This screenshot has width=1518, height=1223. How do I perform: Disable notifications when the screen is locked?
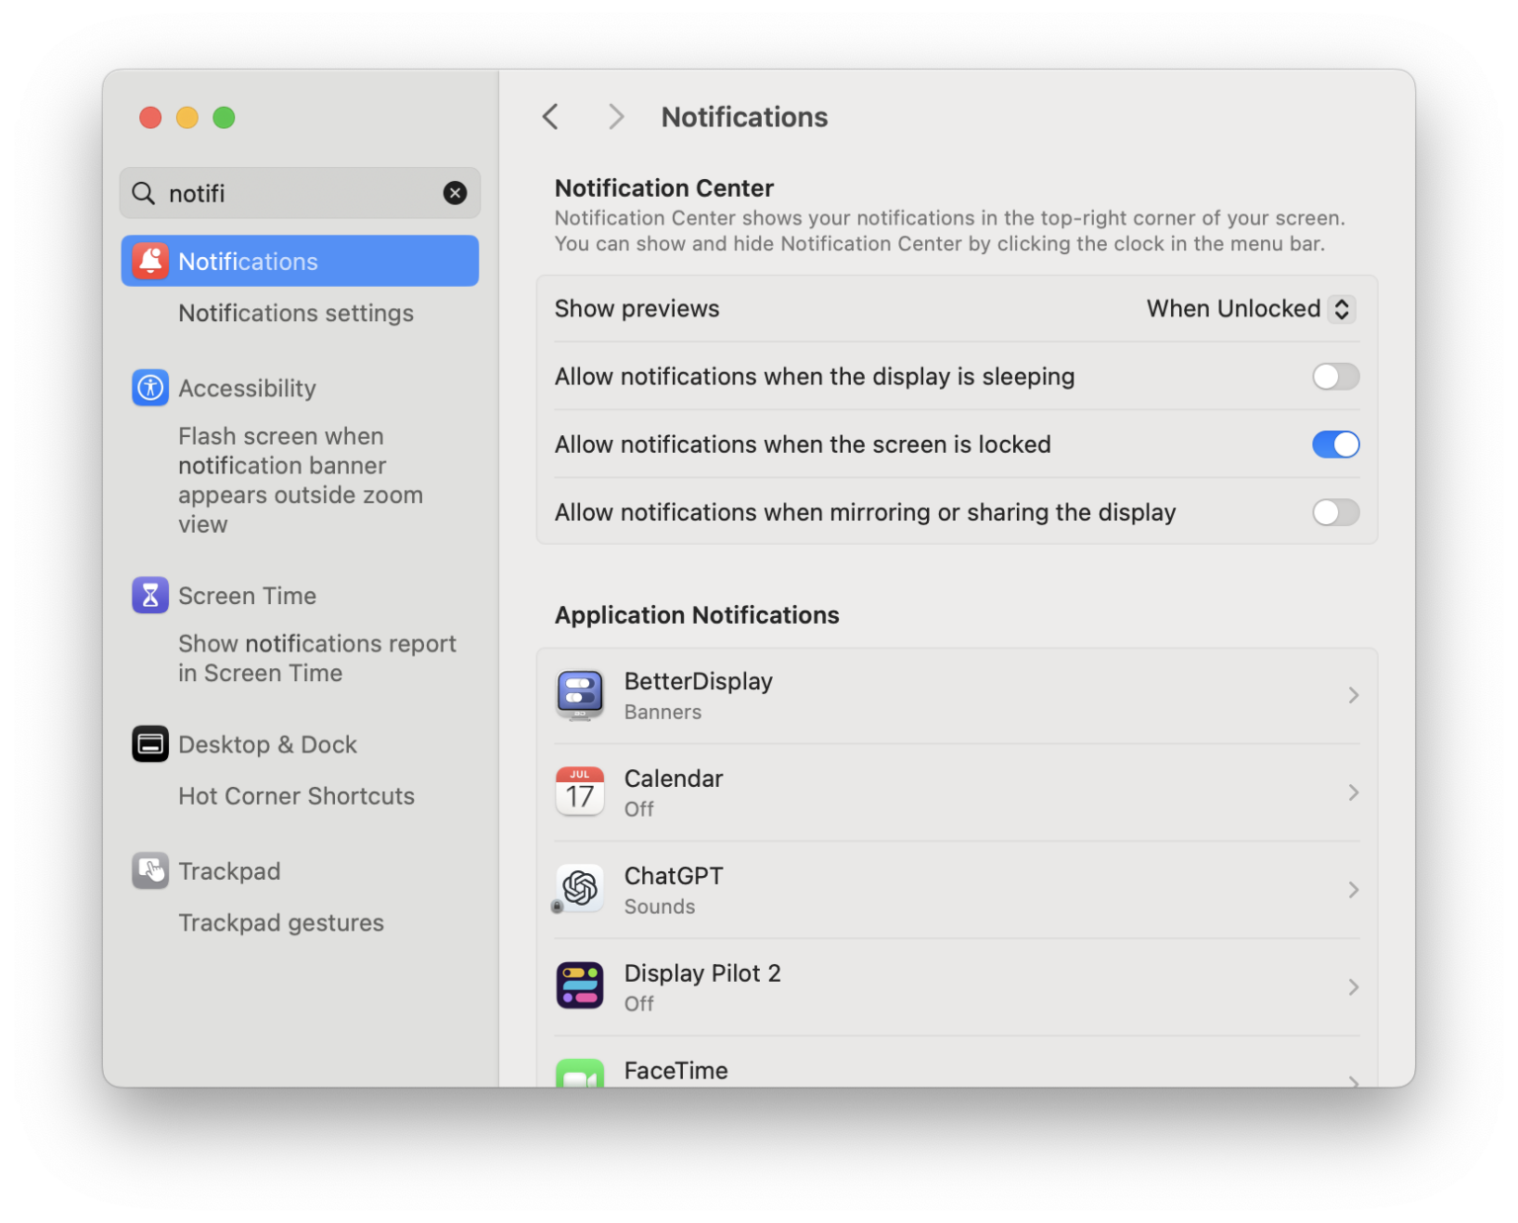point(1335,444)
